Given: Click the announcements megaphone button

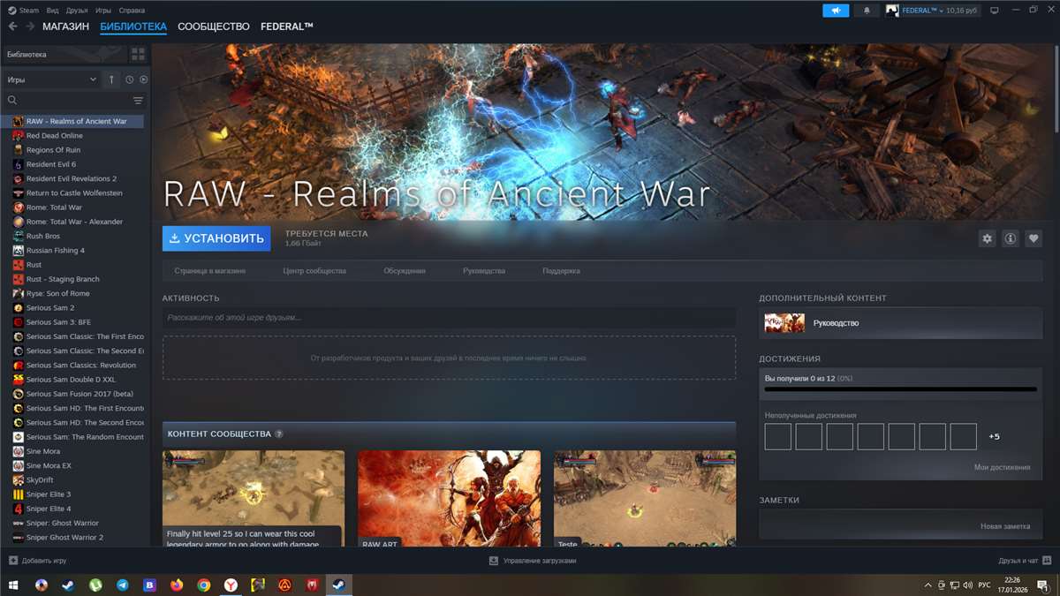Looking at the screenshot, I should point(836,11).
